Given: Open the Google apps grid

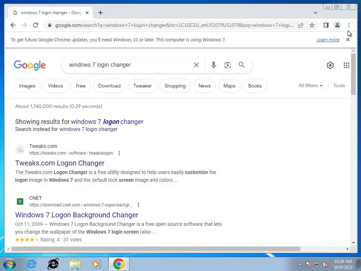Looking at the screenshot, I should (346, 65).
